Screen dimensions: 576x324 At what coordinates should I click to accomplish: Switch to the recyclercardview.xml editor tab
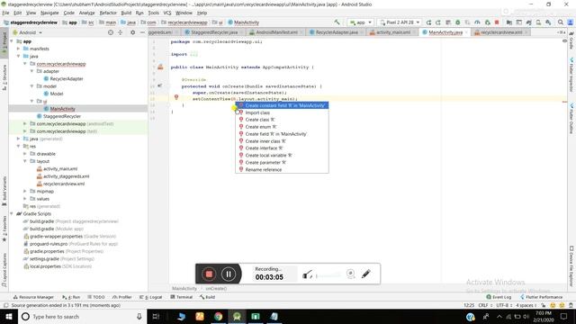coord(501,32)
